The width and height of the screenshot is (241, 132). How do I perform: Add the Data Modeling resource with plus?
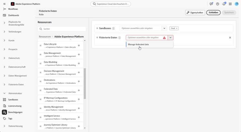tap(79, 63)
